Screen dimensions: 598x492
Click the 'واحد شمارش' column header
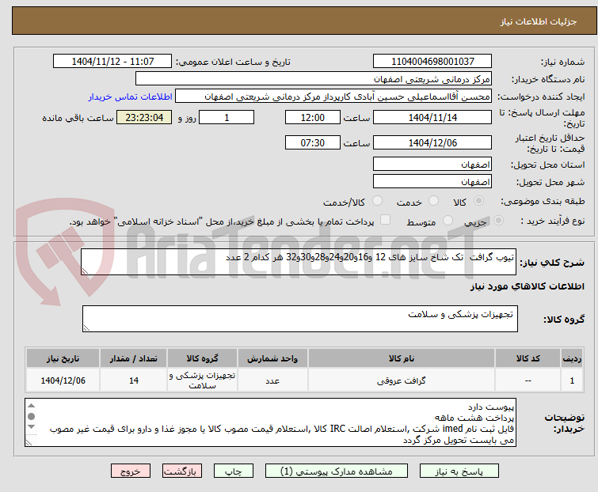(x=272, y=358)
